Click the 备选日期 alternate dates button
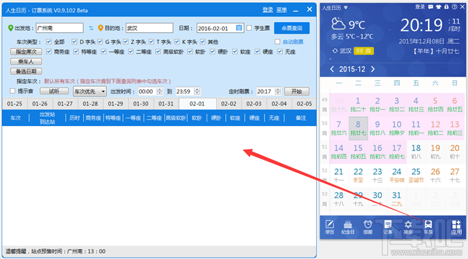The image size is (468, 259). [26, 71]
